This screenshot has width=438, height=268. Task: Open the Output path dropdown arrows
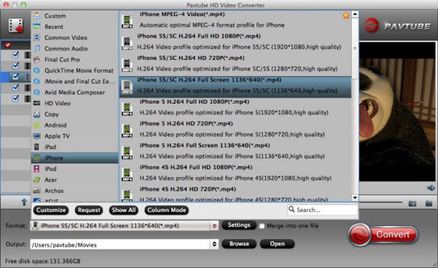[x=214, y=244]
